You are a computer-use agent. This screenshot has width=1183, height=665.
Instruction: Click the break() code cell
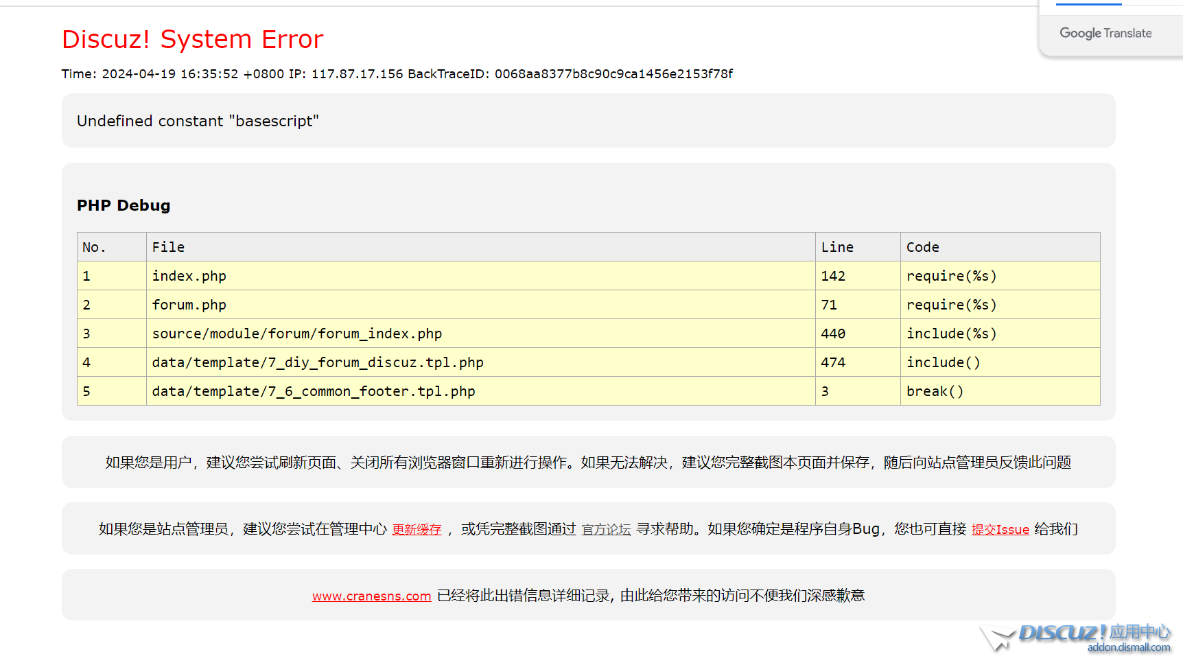pos(935,391)
